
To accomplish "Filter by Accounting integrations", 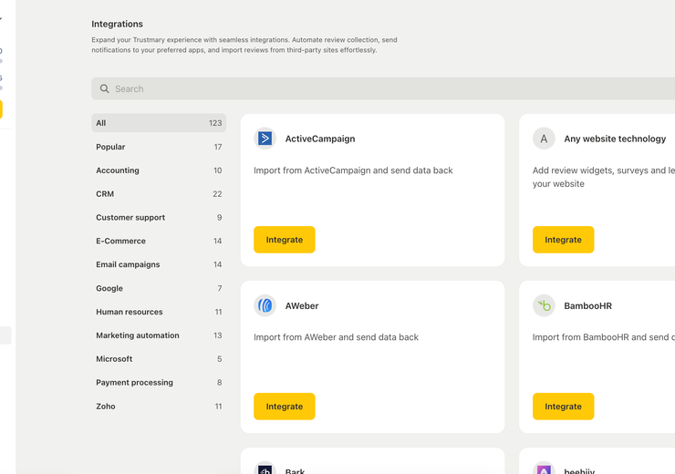I will (x=159, y=170).
